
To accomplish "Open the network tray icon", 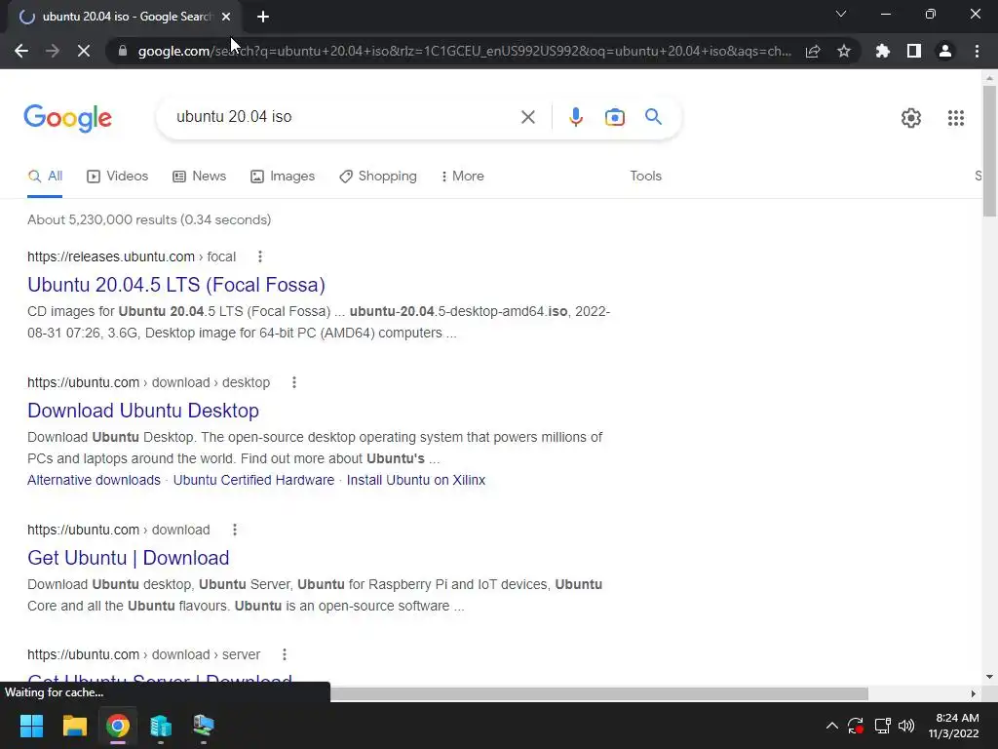I will [x=882, y=726].
